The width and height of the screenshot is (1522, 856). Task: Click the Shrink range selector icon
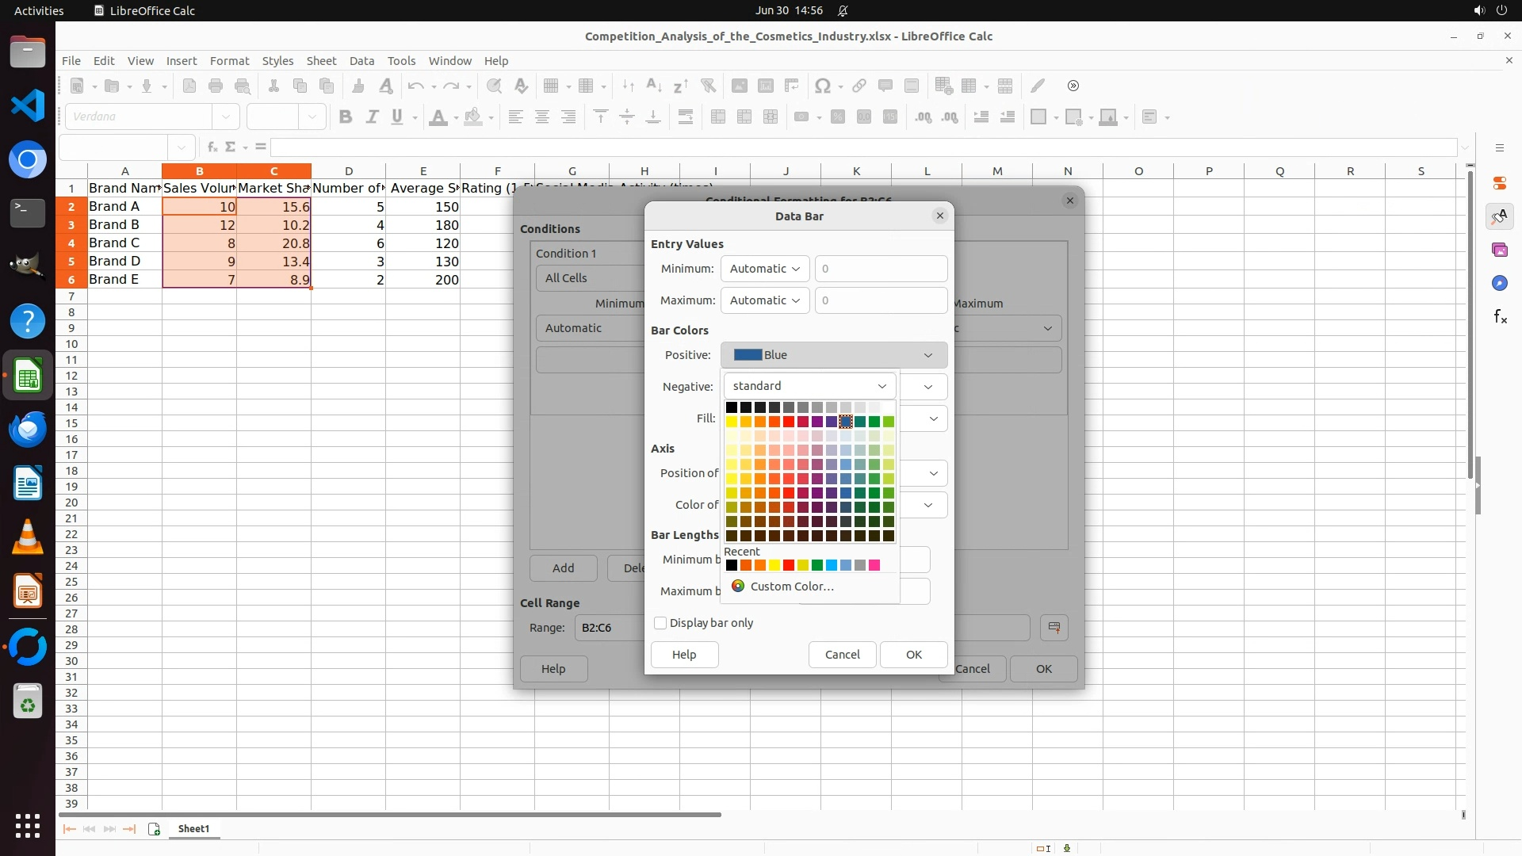[x=1054, y=628]
